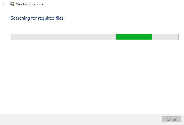Click the empty progress track right of green
This screenshot has height=125, width=184.
tap(165, 37)
